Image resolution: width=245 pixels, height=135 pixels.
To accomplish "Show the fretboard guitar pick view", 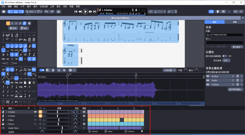I will [x=218, y=12].
